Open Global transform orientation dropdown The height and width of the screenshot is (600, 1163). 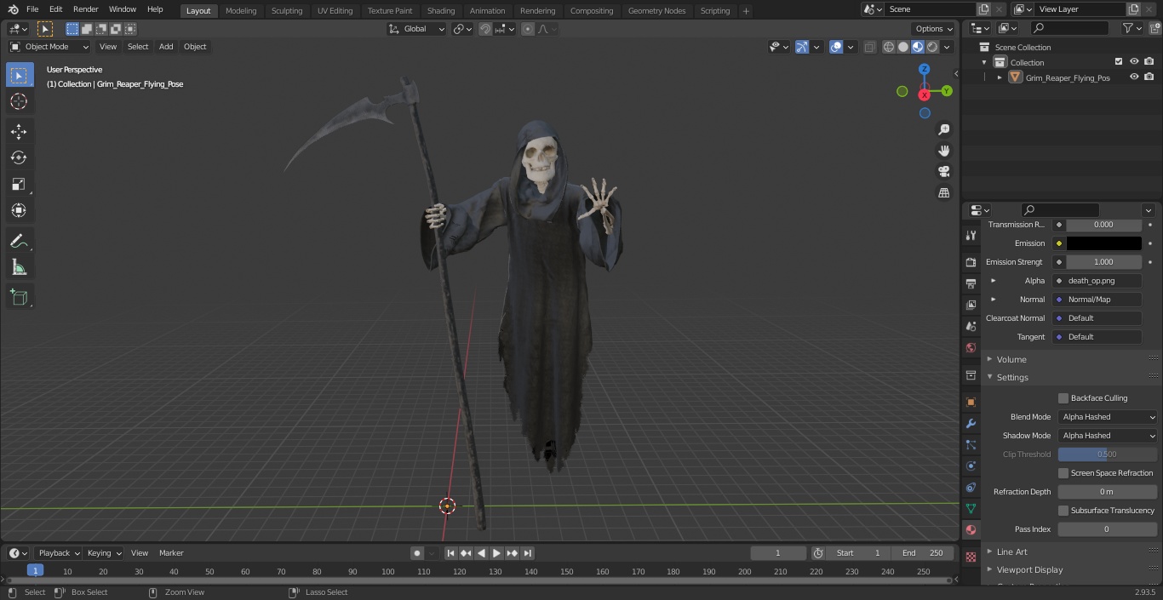tap(417, 29)
